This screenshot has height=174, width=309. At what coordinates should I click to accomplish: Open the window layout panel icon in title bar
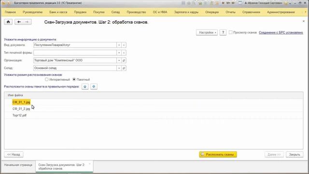(240, 3)
